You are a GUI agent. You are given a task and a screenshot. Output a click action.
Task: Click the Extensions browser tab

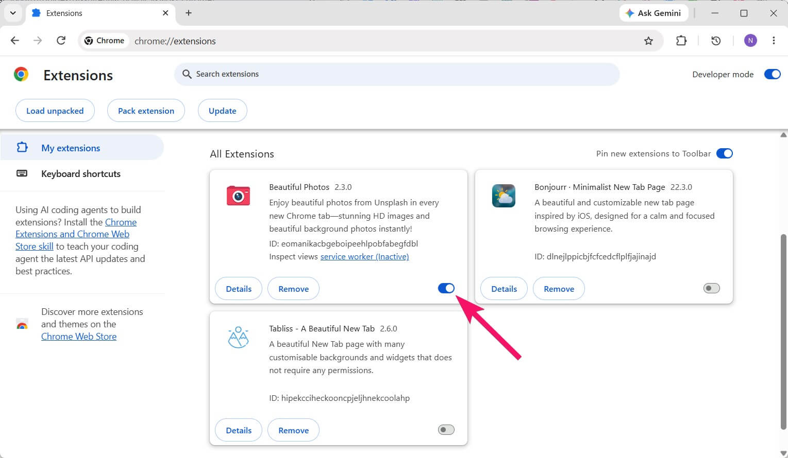(100, 13)
